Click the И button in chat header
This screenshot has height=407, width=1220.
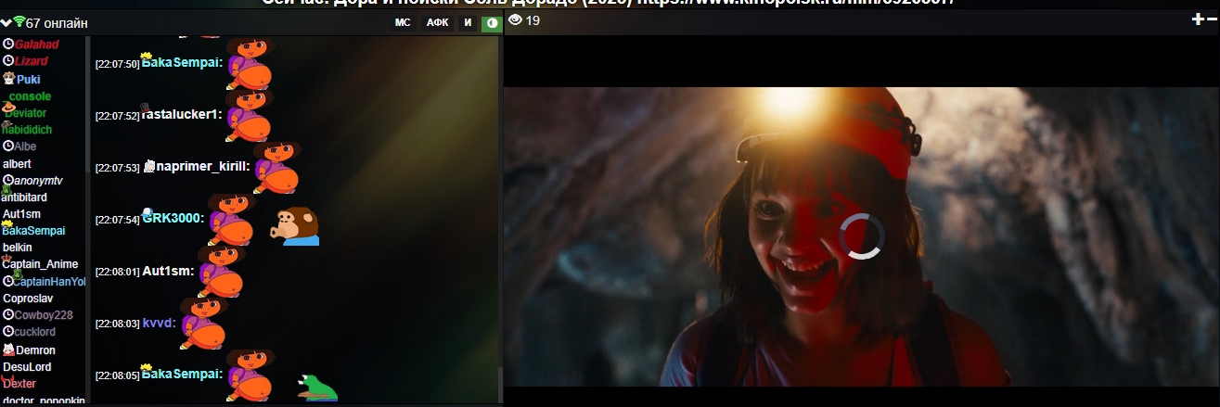469,23
